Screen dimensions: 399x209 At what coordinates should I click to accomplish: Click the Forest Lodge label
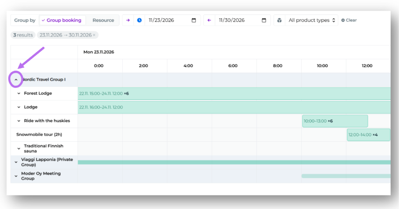[x=38, y=93]
